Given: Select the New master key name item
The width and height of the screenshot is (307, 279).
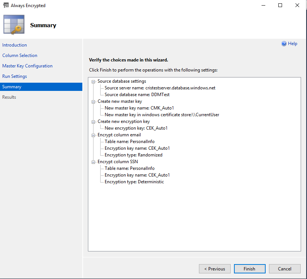Looking at the screenshot, I should tap(139, 108).
